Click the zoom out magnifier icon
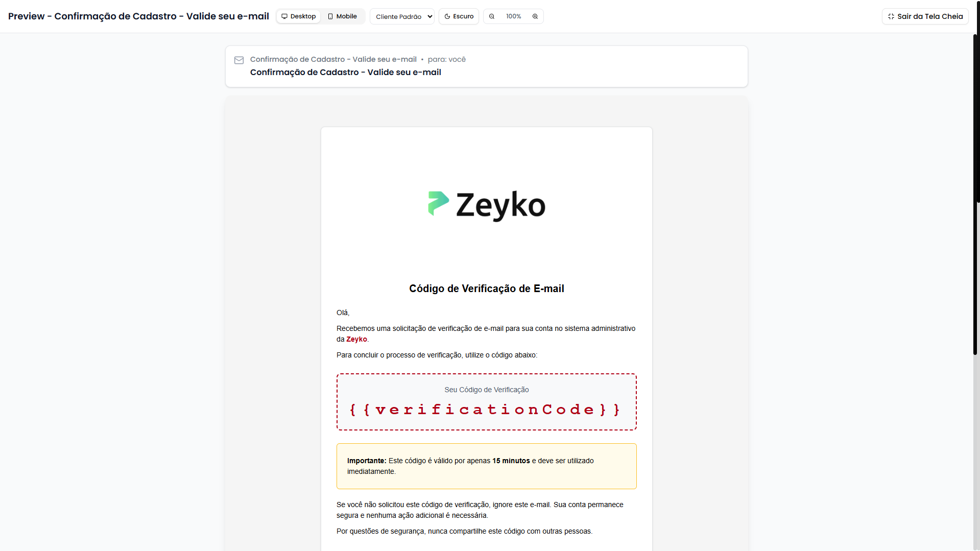 (492, 16)
